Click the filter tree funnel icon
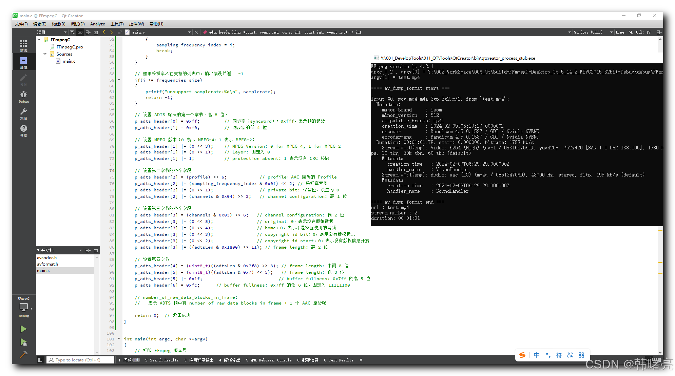The image size is (675, 376). (x=72, y=32)
